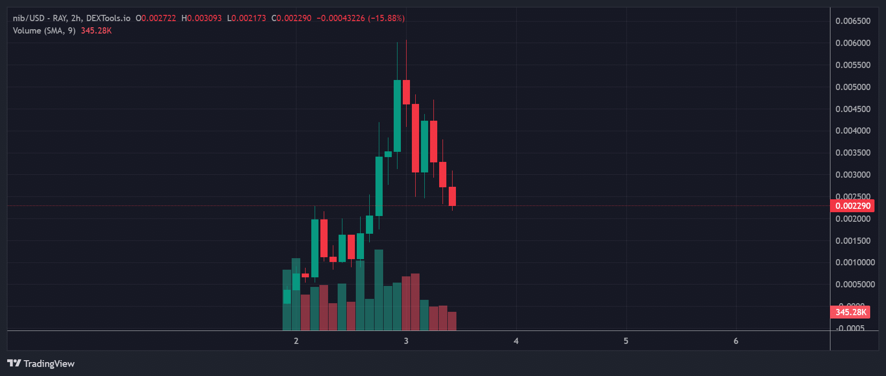
Task: Click the 0.002000 price axis label
Action: (853, 219)
